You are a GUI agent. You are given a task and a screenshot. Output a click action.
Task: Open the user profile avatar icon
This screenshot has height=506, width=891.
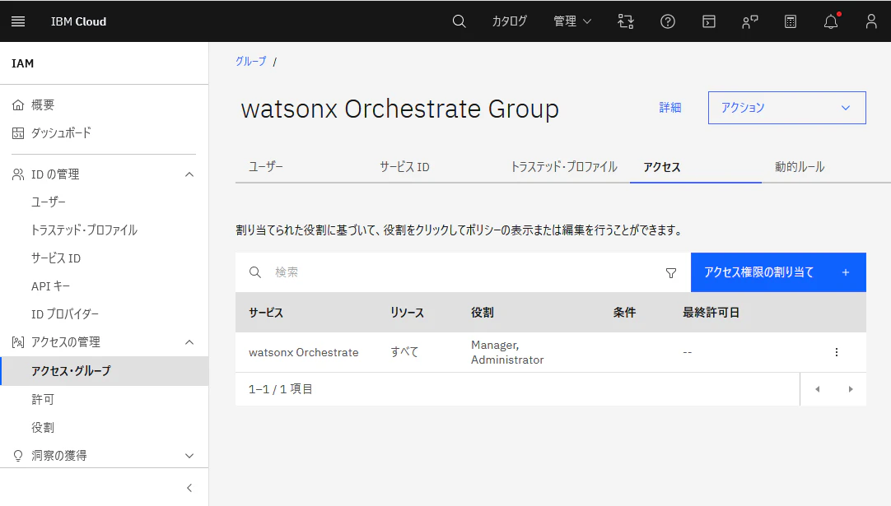point(871,21)
